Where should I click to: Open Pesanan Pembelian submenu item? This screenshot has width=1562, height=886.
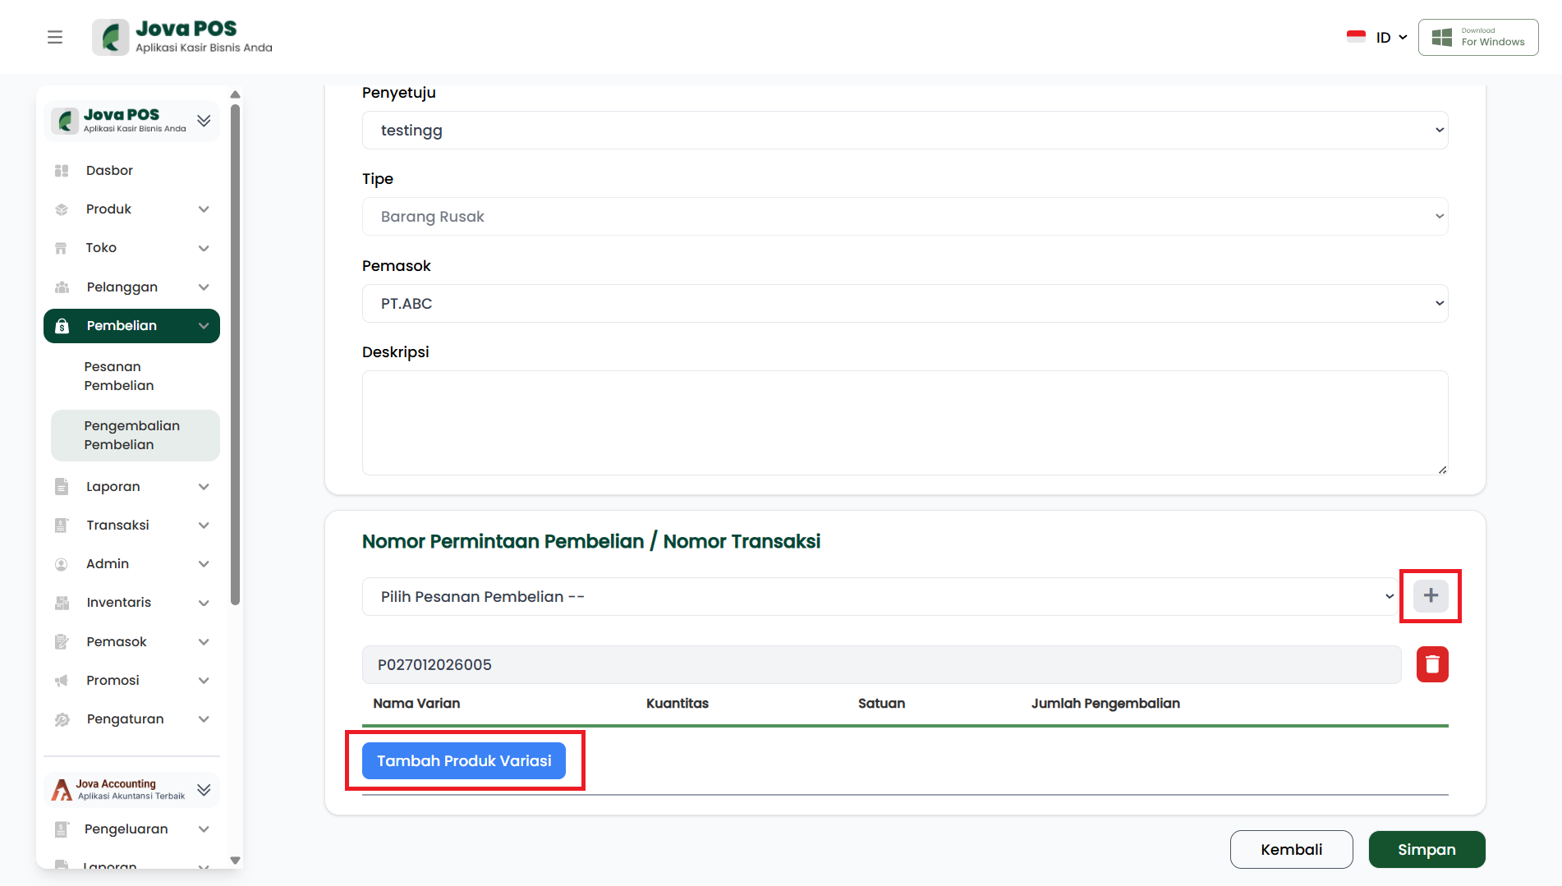(119, 376)
